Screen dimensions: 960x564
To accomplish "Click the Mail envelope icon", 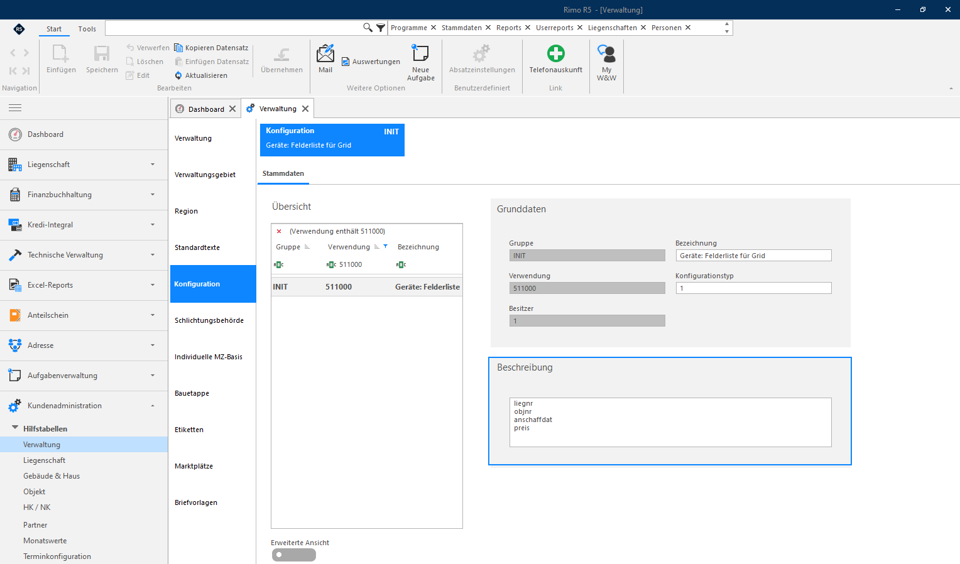I will (325, 53).
